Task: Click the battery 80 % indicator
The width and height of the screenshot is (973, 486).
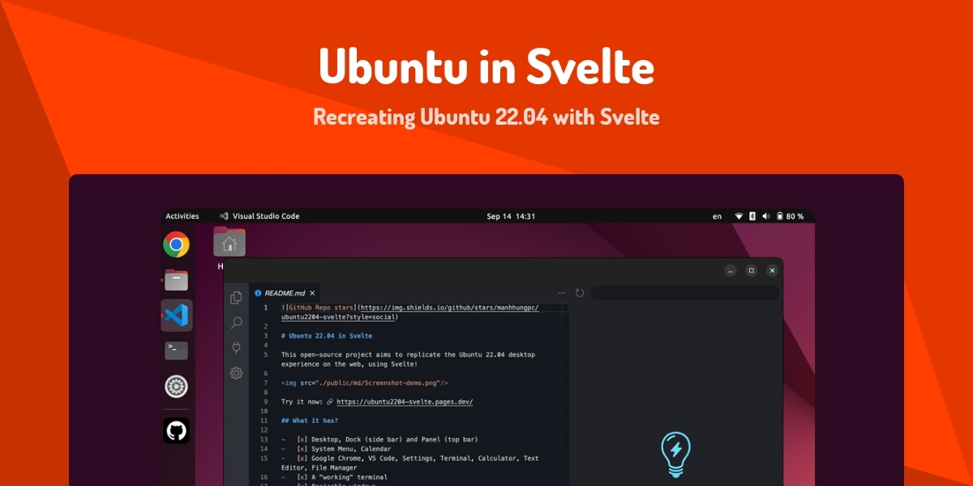Action: 790,216
